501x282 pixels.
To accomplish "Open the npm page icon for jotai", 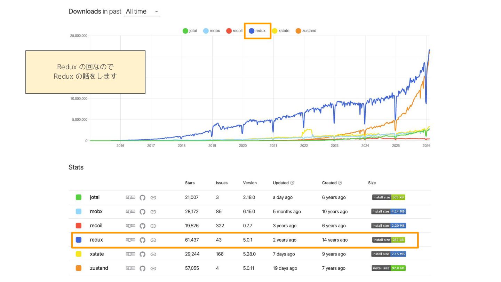I will point(130,197).
